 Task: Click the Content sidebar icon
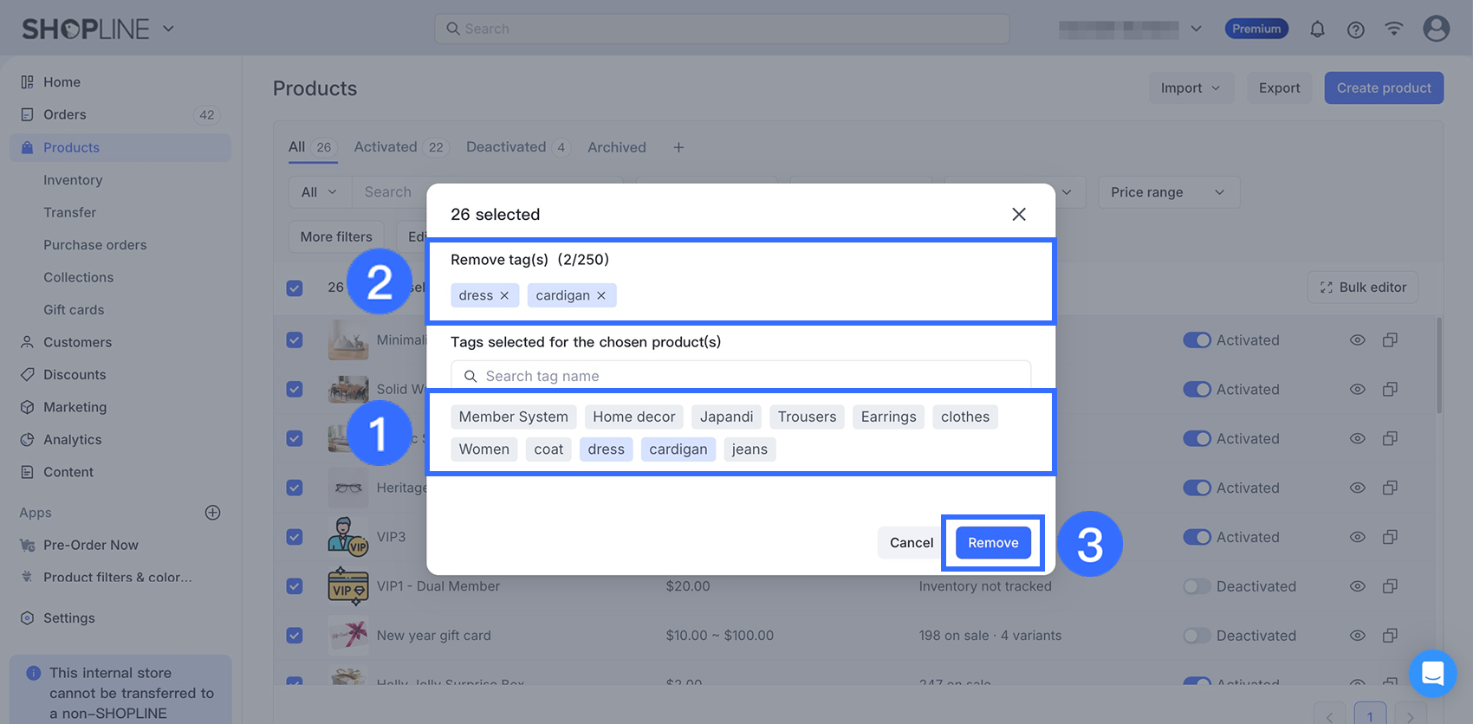coord(27,472)
